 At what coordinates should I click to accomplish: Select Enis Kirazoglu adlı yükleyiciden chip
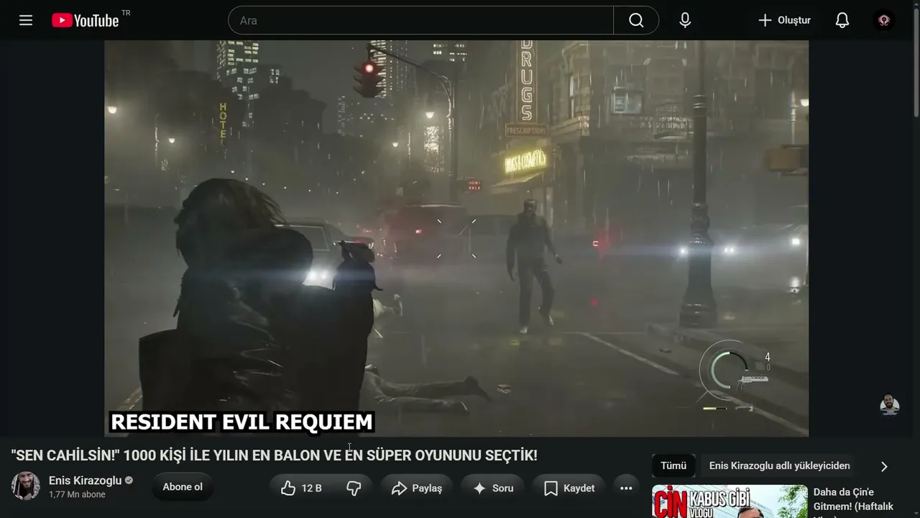coord(780,465)
